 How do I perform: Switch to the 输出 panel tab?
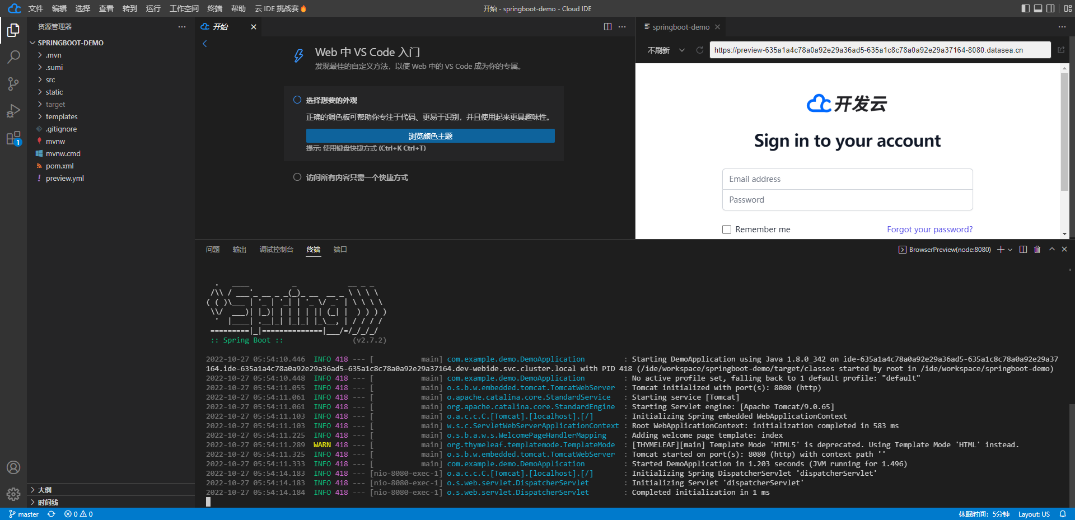click(240, 250)
